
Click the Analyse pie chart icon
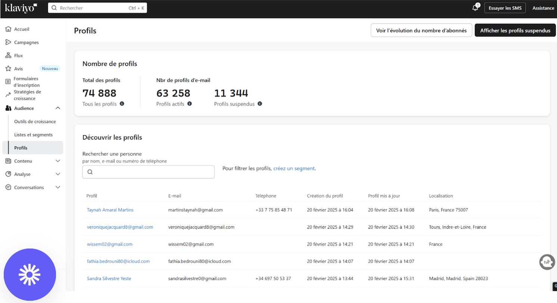pyautogui.click(x=8, y=174)
